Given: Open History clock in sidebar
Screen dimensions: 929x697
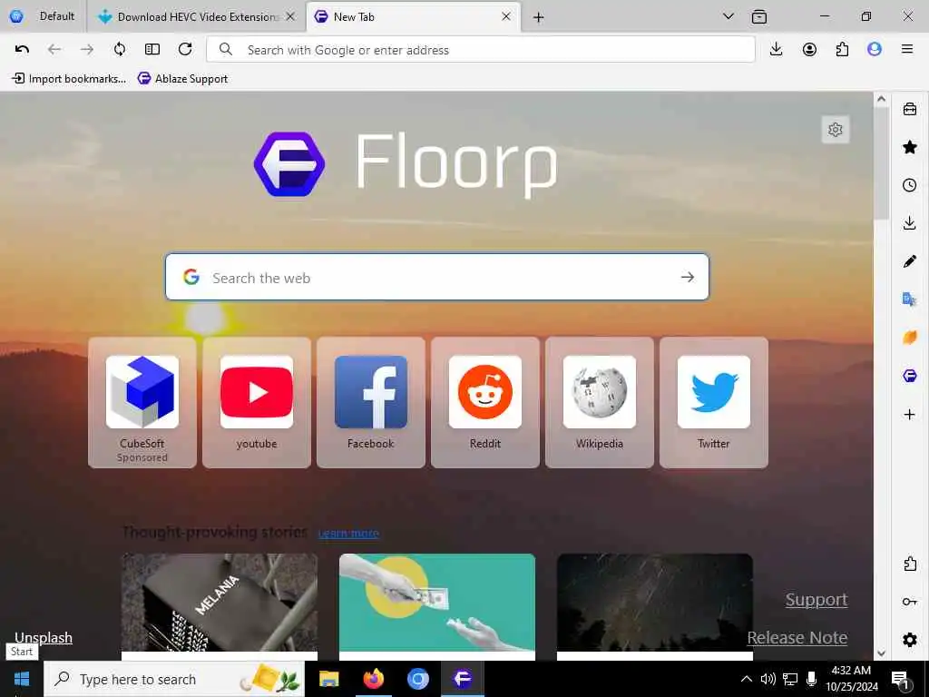Looking at the screenshot, I should coord(910,185).
